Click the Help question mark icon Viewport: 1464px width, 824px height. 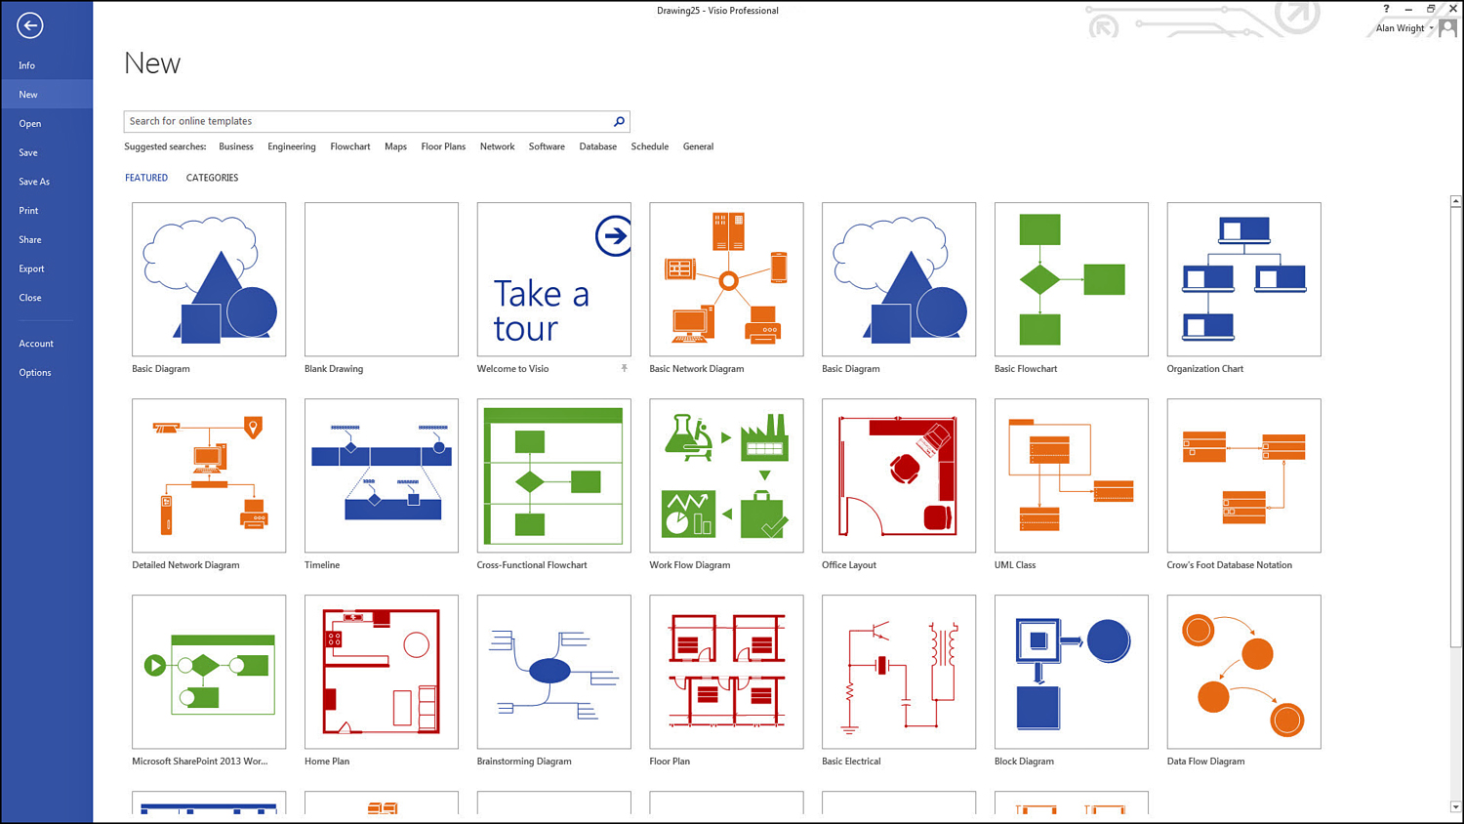tap(1386, 9)
